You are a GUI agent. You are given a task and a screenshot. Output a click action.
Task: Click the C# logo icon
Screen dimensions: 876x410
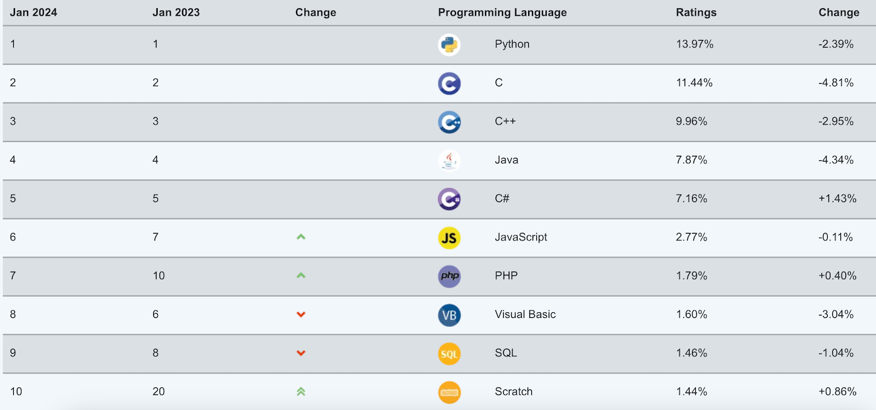(x=449, y=199)
